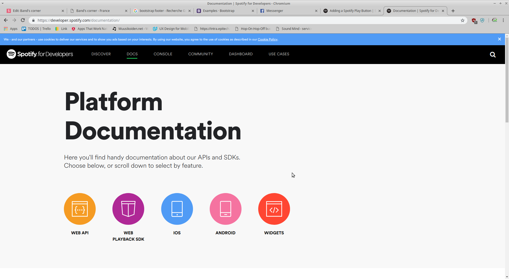Open Hop-On Hop-Off bus bookmark
Screen dimensions: 509x279
pos(253,29)
